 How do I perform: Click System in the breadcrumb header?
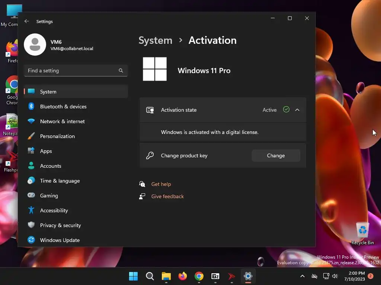point(155,40)
